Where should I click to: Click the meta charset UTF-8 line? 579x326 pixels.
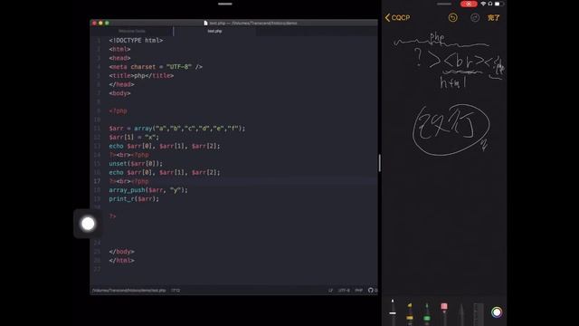point(156,67)
